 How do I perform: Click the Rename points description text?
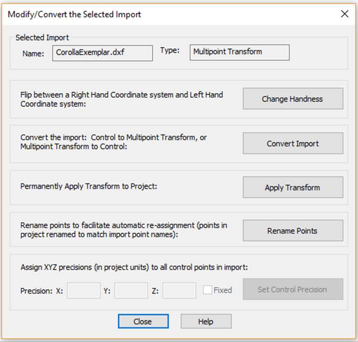(x=124, y=230)
